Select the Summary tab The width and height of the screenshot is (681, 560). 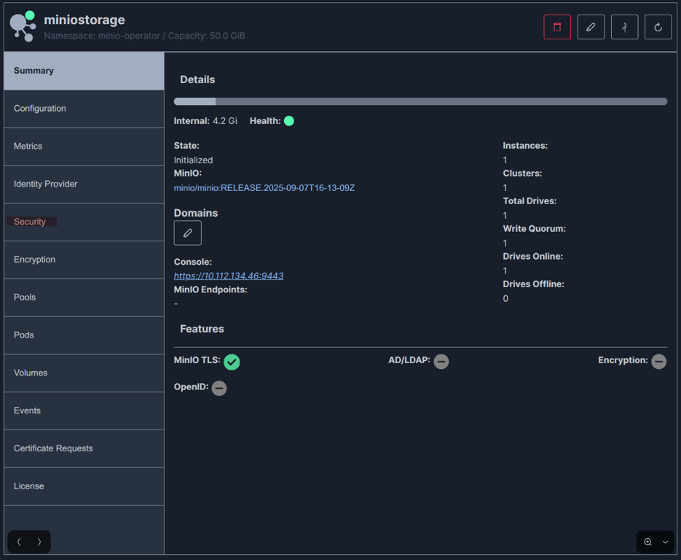[x=84, y=71]
